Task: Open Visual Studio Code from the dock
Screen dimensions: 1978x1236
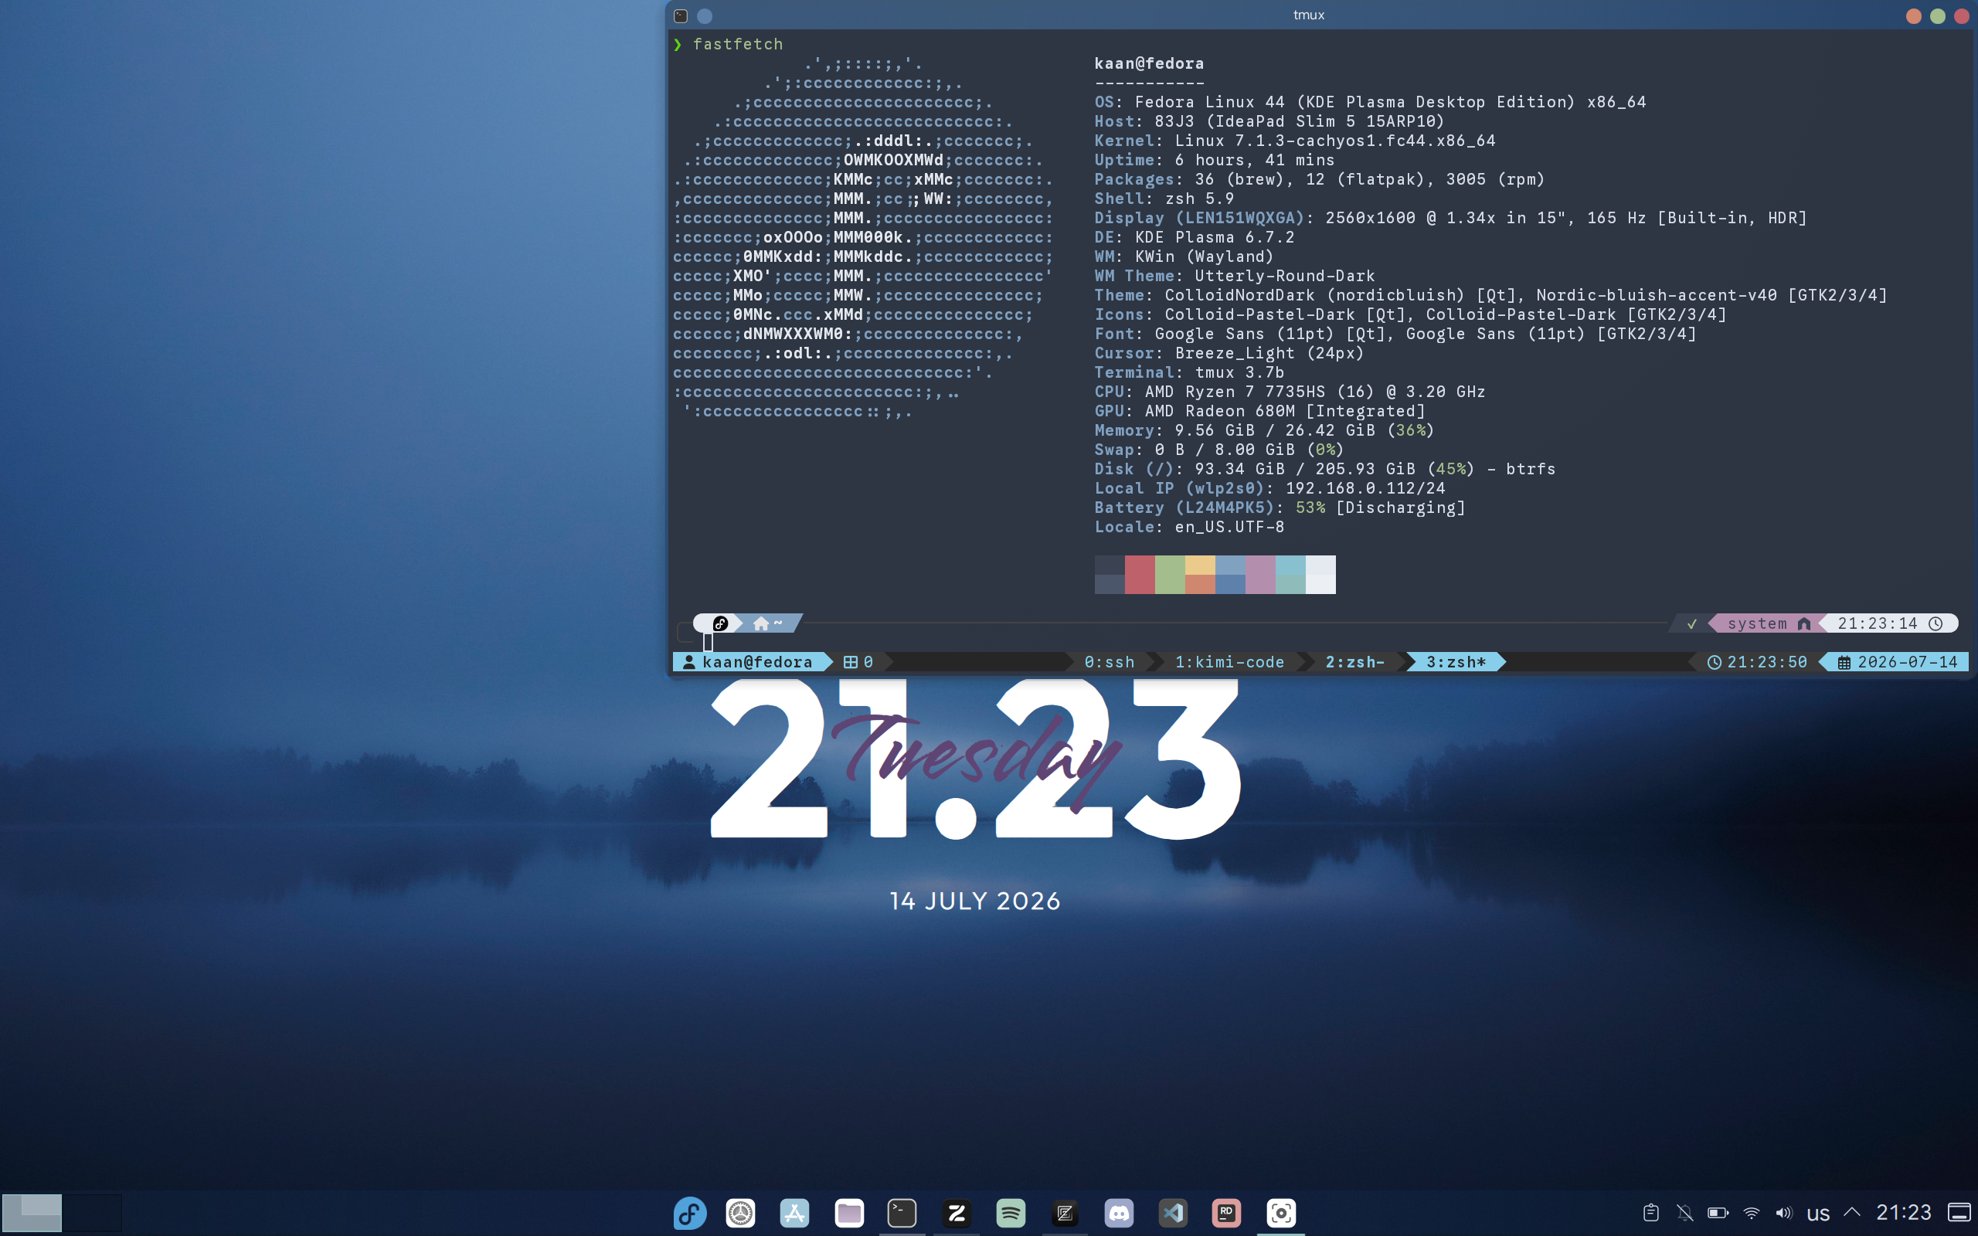Action: click(x=1172, y=1212)
